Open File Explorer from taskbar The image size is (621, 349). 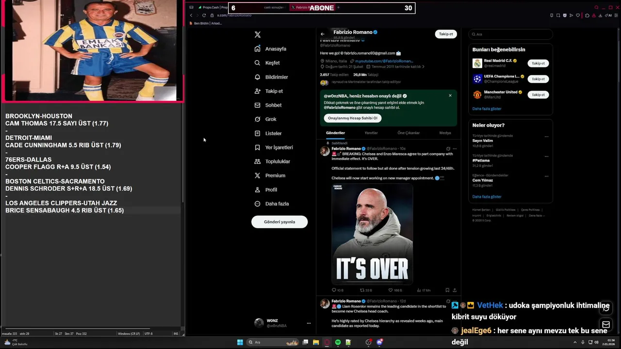click(316, 342)
